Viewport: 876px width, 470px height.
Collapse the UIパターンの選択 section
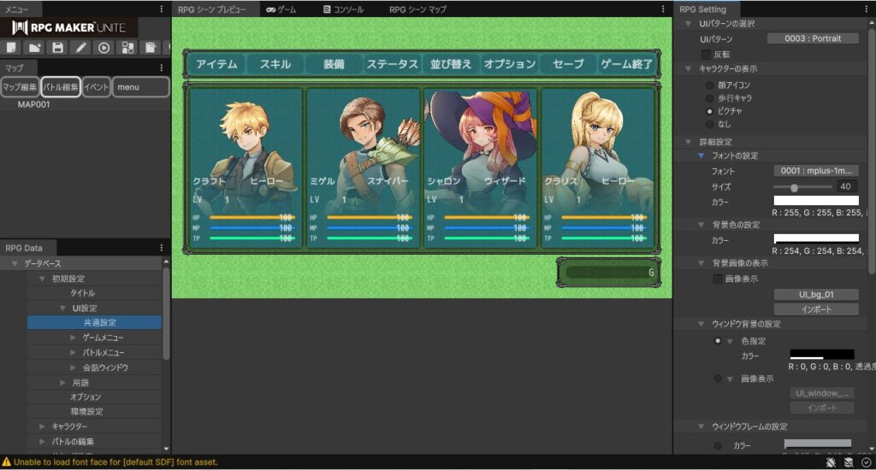[689, 23]
